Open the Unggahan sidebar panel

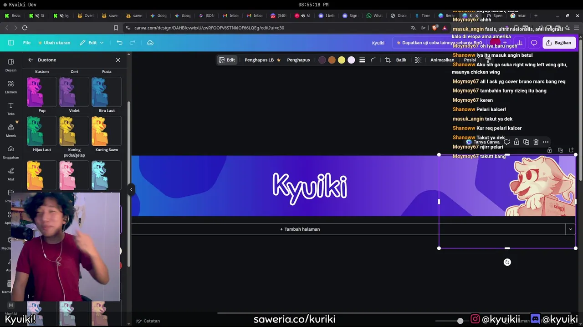click(x=11, y=152)
